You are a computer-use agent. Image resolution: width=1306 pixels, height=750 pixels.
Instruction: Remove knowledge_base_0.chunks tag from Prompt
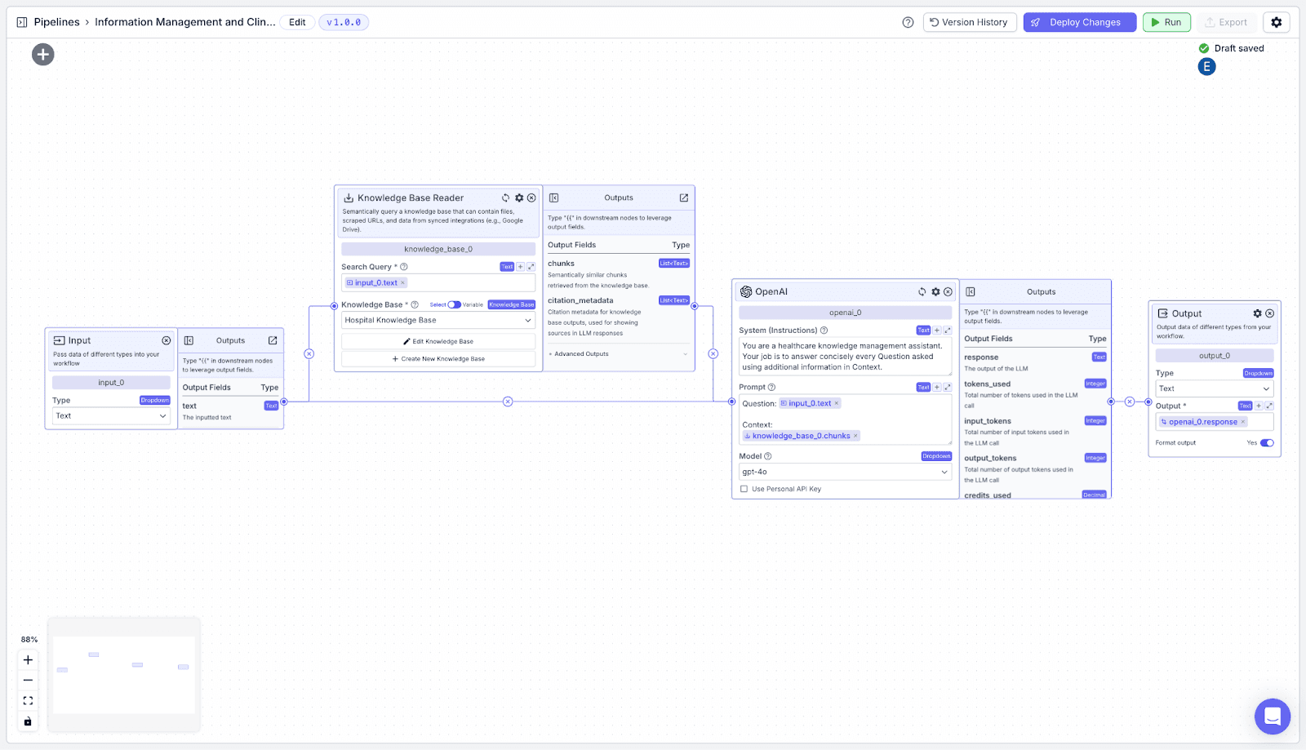pos(855,436)
